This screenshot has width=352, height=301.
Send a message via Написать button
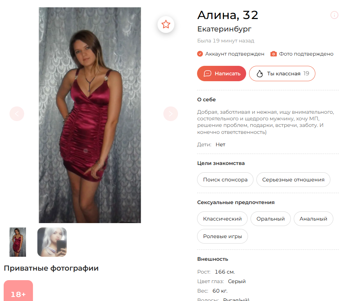pyautogui.click(x=222, y=74)
